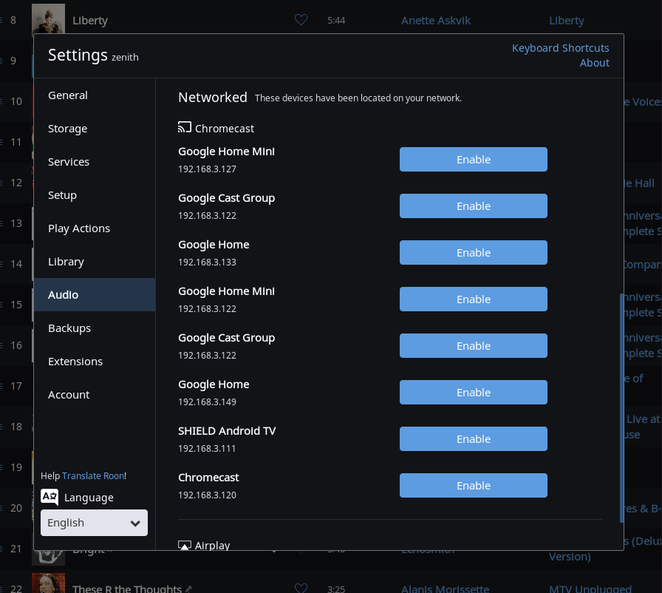The height and width of the screenshot is (593, 662).
Task: Switch to the General settings tab
Action: tap(68, 95)
